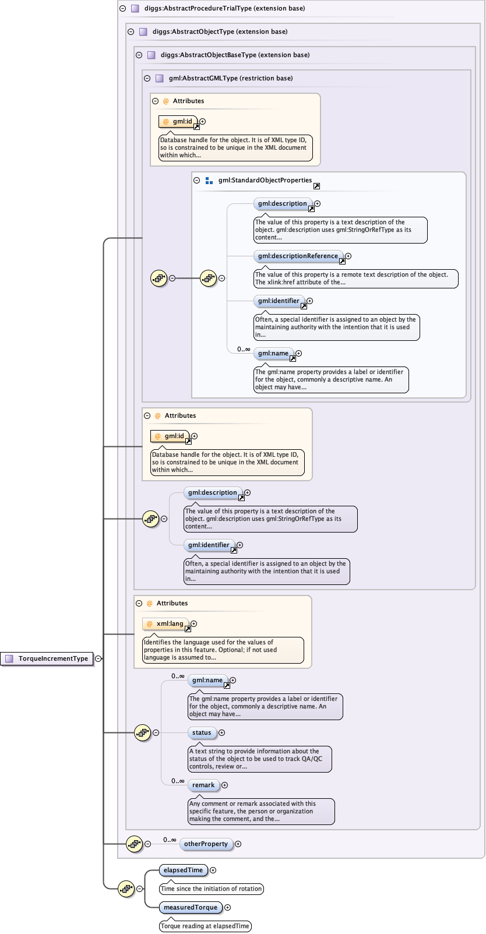This screenshot has height=934, width=486.
Task: Click the purple type icon of gml:AbstractGMLType
Action: (x=160, y=79)
